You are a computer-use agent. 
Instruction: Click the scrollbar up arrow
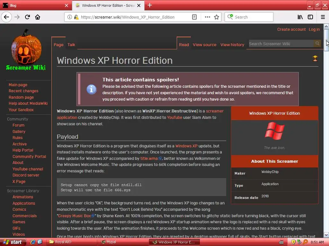326,27
